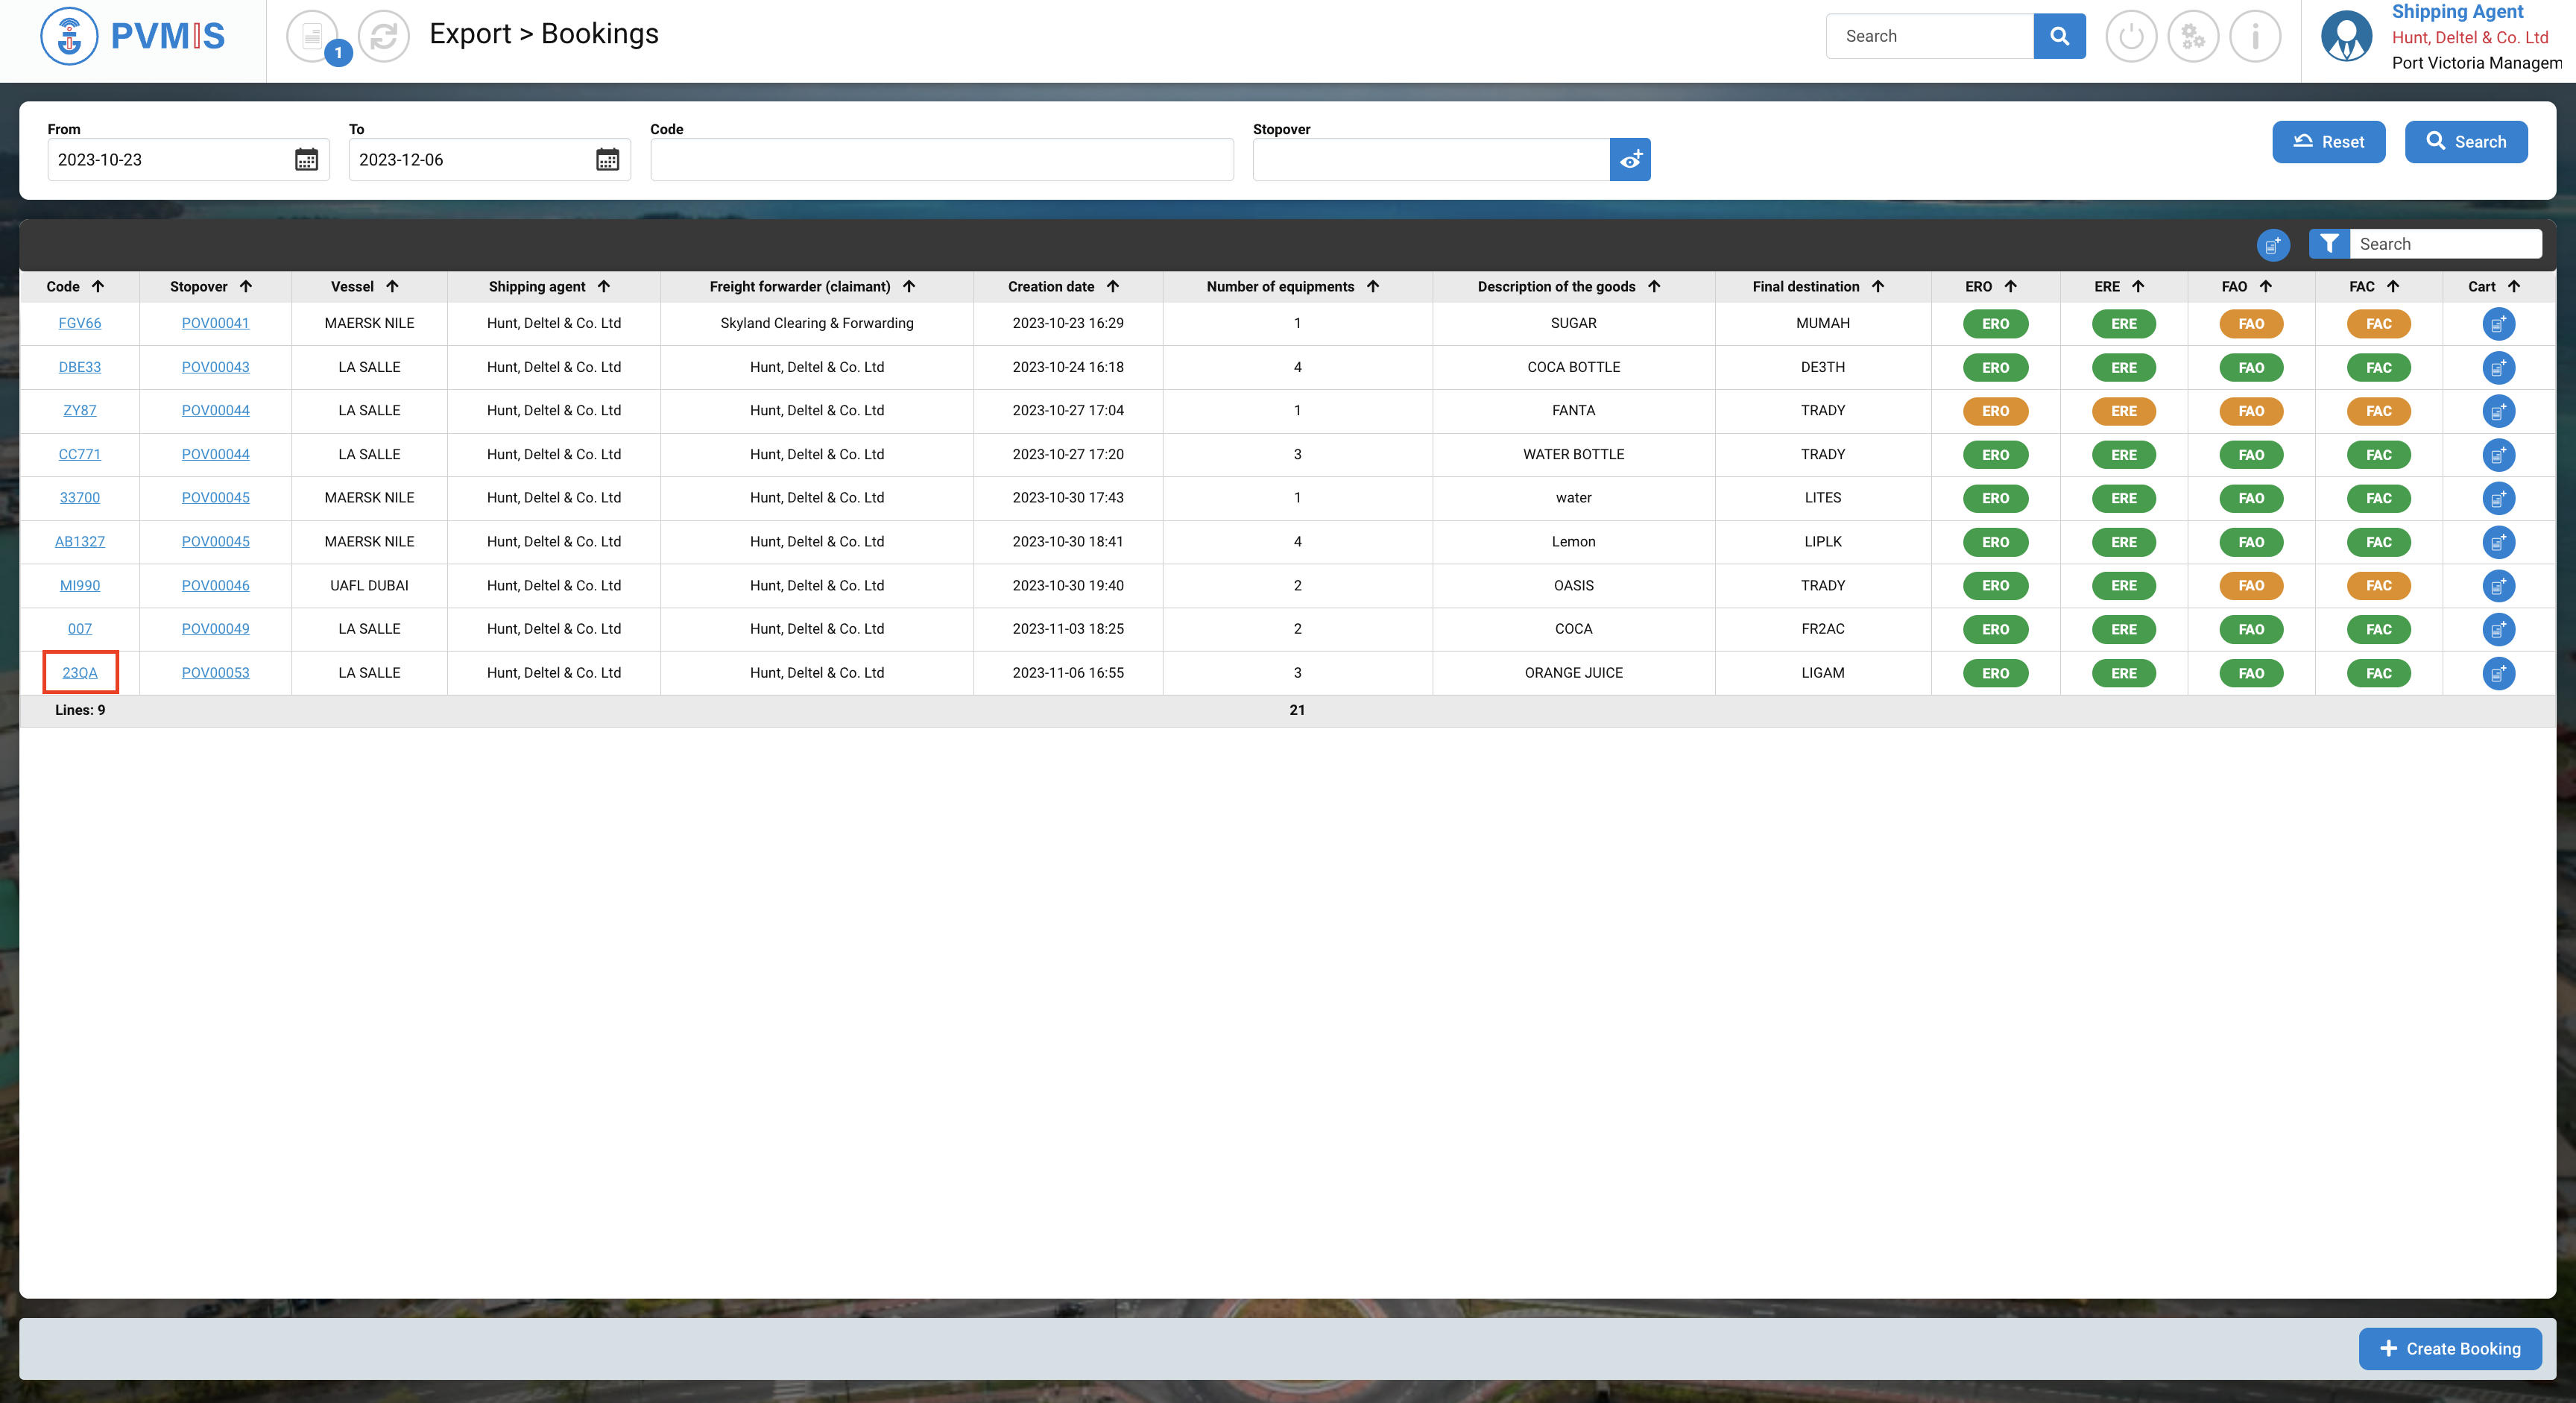Click the refresh icon in header

[384, 37]
